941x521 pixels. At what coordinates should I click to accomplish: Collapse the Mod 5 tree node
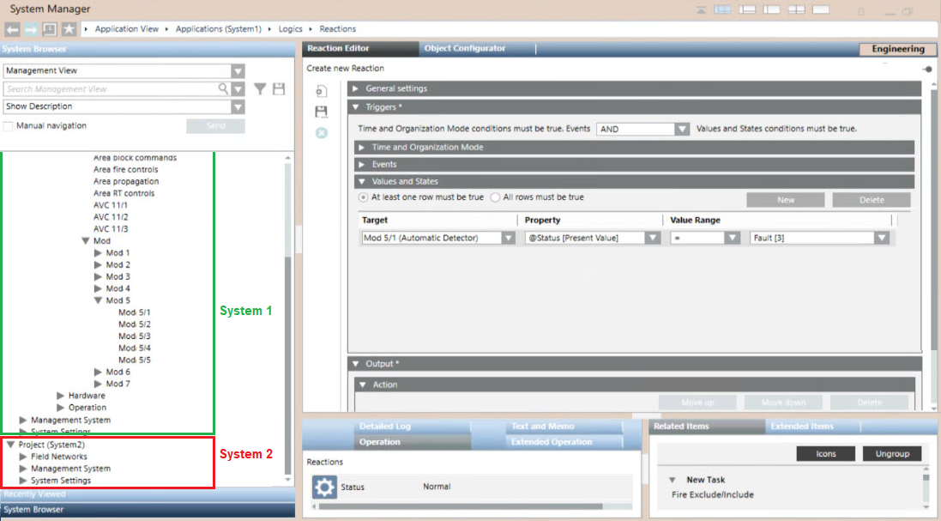coord(98,300)
